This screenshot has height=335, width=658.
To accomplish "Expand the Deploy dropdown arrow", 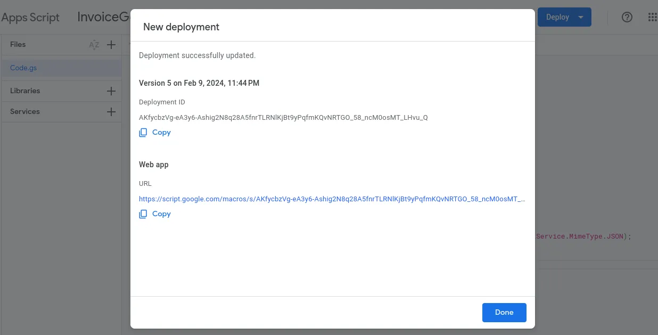I will pyautogui.click(x=581, y=17).
